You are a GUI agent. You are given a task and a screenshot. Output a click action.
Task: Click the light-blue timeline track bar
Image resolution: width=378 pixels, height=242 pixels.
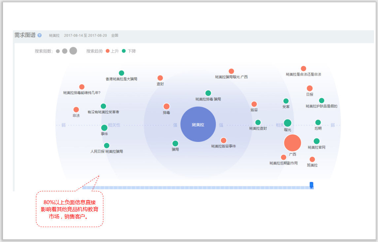coord(198,188)
